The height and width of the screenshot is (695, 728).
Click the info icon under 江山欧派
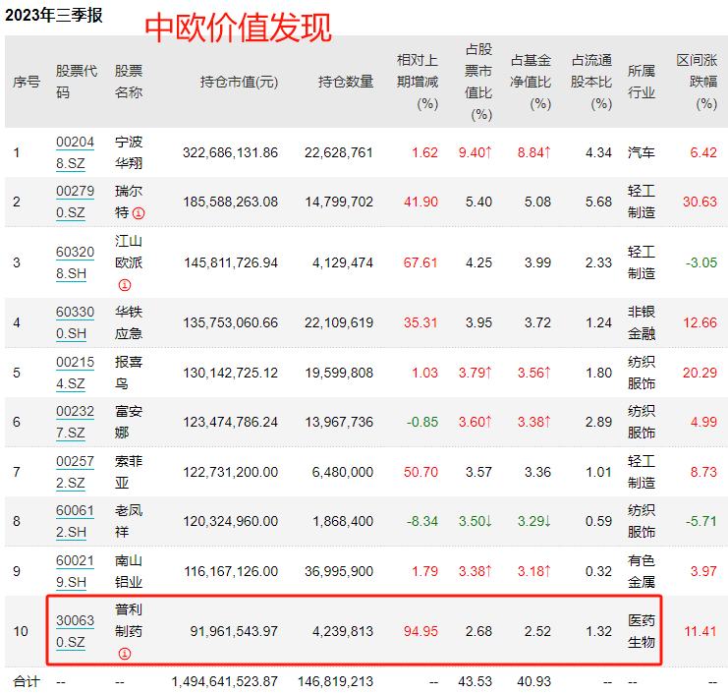click(x=125, y=285)
